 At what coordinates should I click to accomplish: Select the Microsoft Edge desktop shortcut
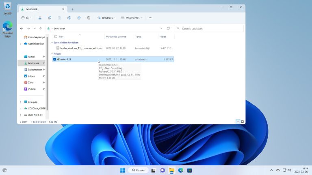pos(8,29)
